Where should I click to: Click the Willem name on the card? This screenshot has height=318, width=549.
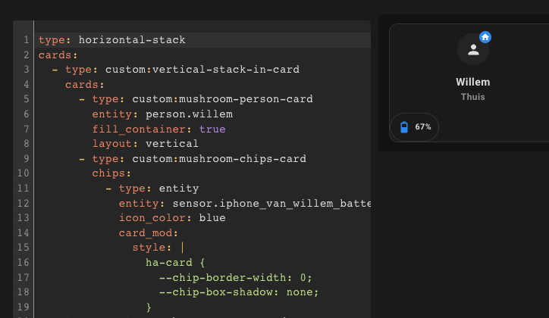tap(473, 82)
